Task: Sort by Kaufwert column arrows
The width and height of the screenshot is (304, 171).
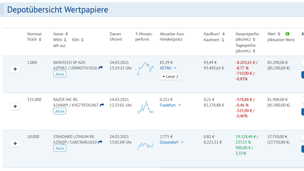Action: pyautogui.click(x=223, y=40)
